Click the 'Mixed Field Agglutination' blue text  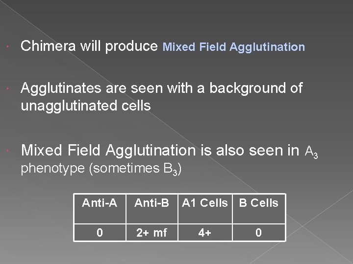coord(234,47)
